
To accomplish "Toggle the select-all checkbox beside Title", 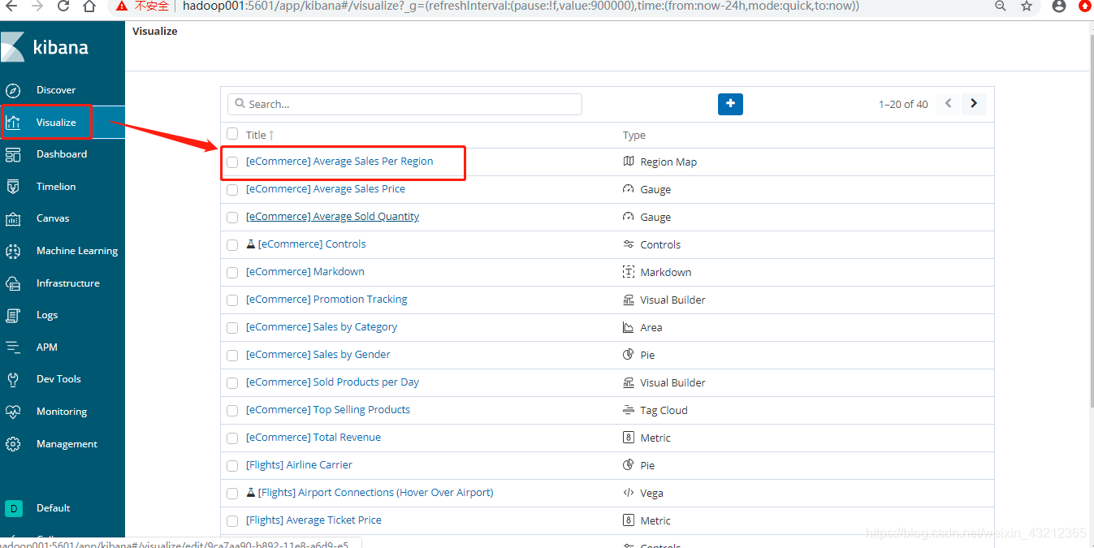I will 232,134.
